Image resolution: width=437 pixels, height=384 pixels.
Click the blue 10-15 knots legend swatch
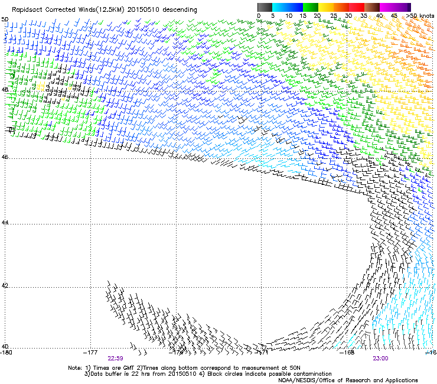point(295,7)
